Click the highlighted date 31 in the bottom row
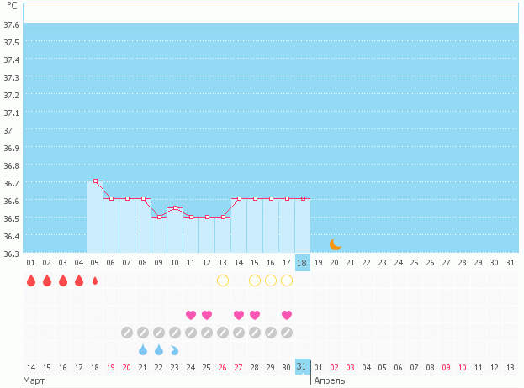The image size is (524, 388). click(302, 367)
